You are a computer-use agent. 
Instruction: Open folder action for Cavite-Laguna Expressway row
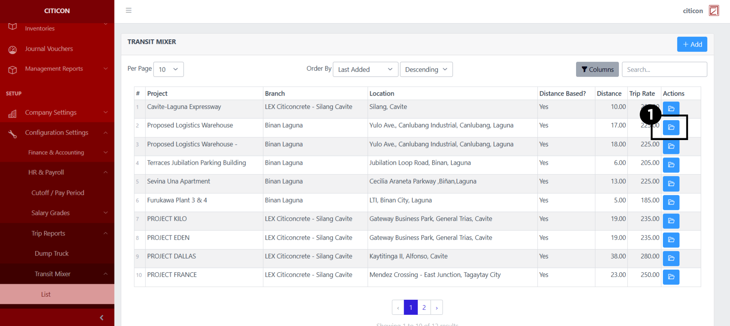pos(671,108)
